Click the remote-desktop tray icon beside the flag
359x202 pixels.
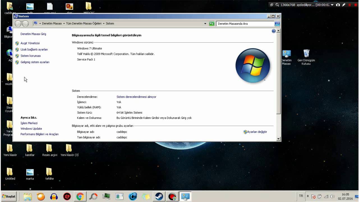coord(320,196)
